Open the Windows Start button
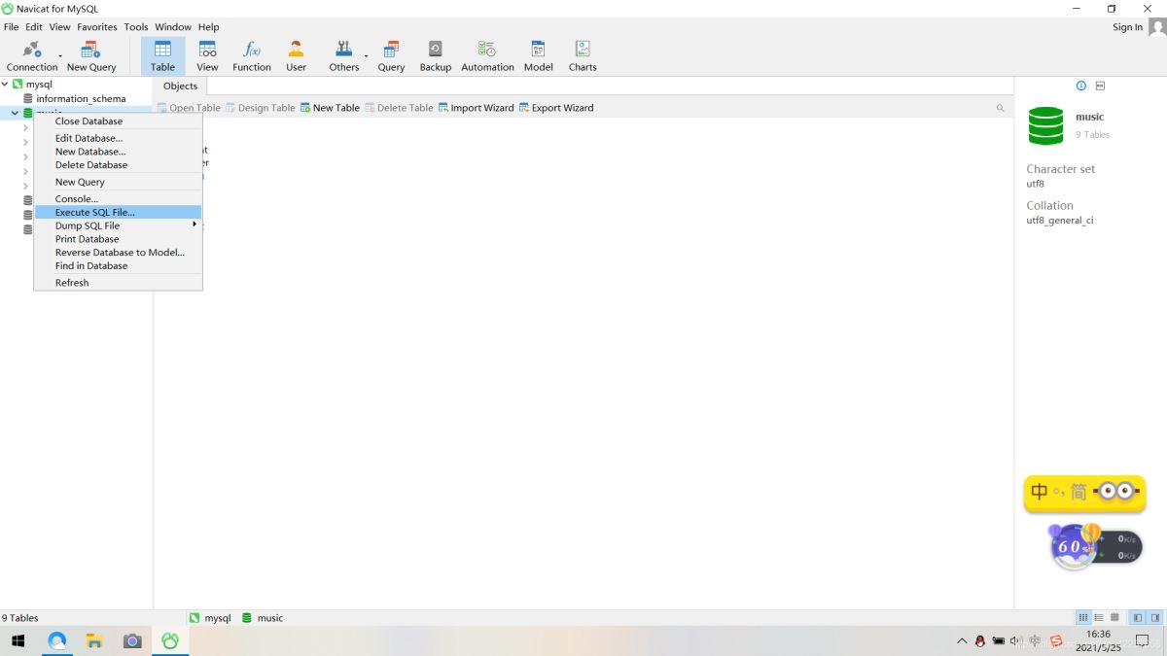 tap(18, 640)
